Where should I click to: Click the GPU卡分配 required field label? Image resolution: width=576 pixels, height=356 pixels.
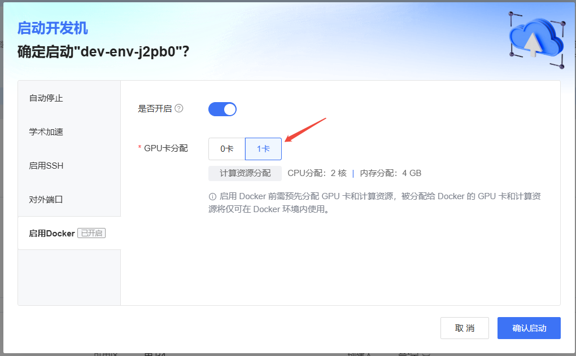(165, 148)
